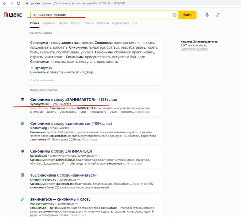Click isynonym.ru favicon in quick answer
Screen dimensions: 241x217
pyautogui.click(x=32, y=68)
